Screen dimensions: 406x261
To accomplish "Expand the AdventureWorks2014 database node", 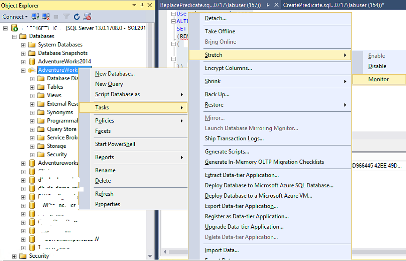I will pyautogui.click(x=23, y=61).
